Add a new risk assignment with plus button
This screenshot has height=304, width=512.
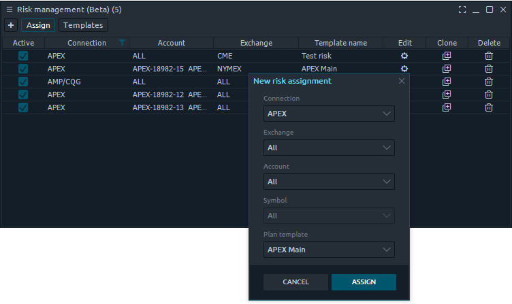click(x=11, y=25)
